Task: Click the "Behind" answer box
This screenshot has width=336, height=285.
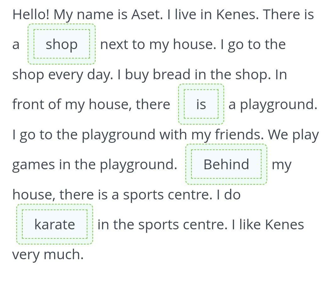Action: point(226,164)
